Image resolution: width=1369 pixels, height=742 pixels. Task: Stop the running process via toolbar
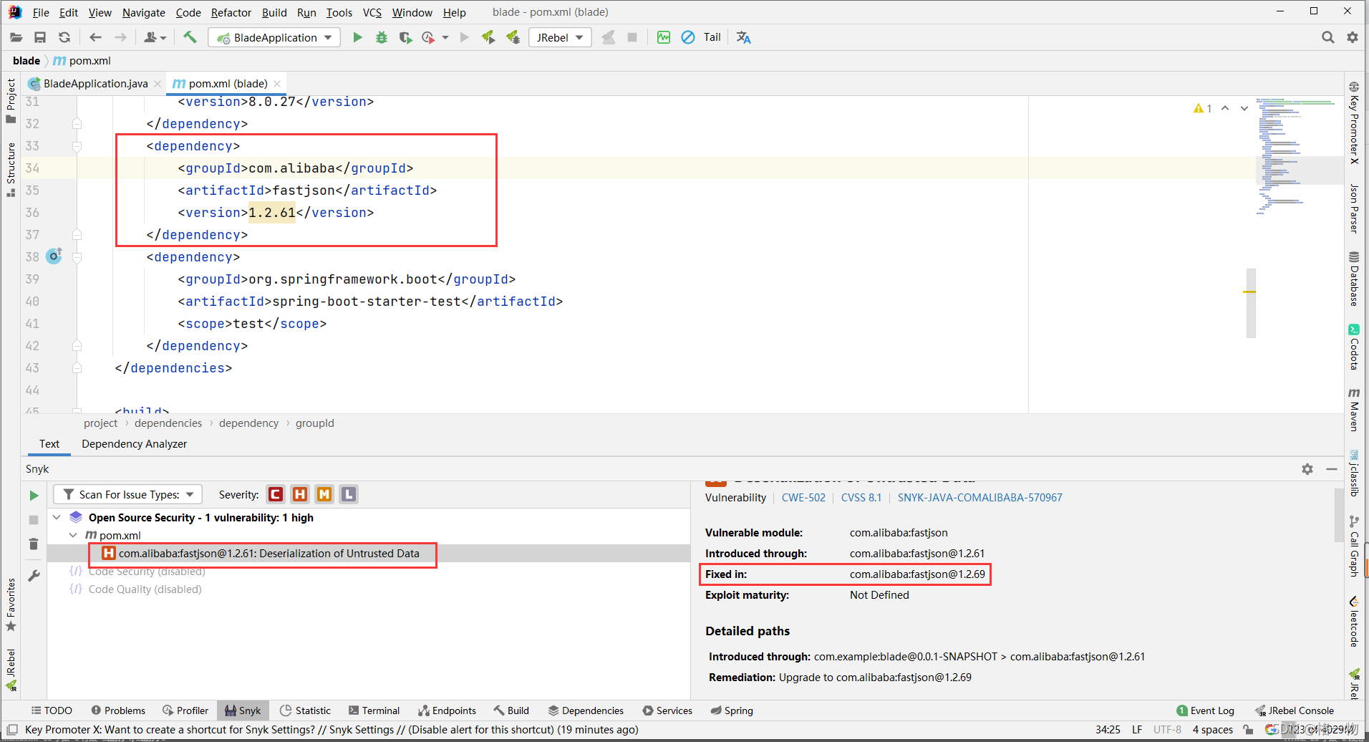click(632, 37)
